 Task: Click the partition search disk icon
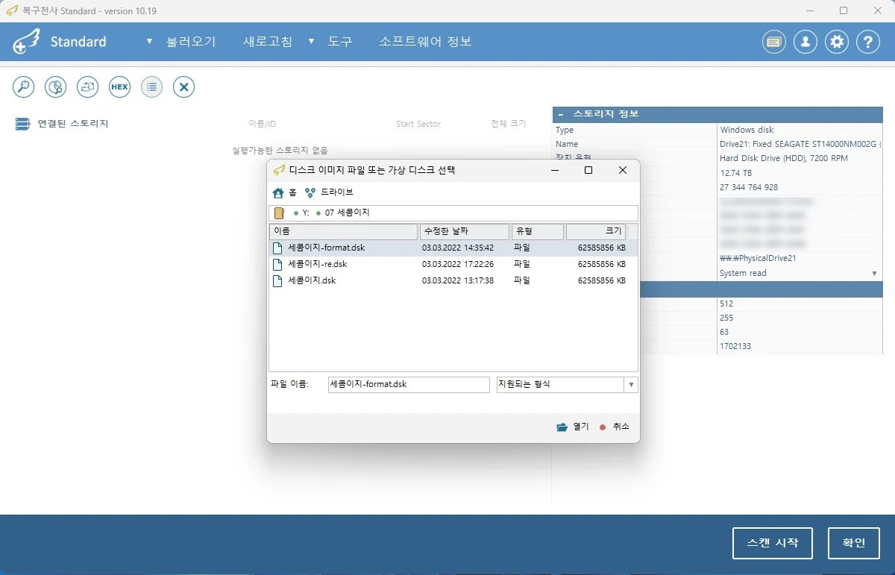56,87
